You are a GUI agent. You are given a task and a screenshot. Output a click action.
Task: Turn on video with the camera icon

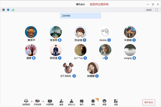tap(38, 101)
